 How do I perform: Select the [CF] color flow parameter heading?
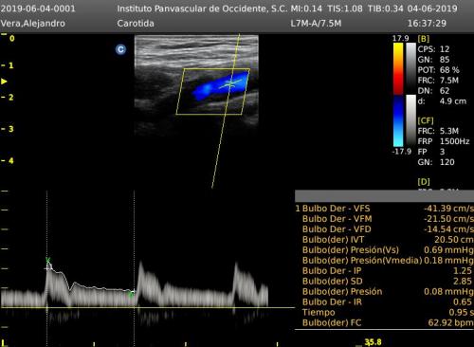[426, 120]
